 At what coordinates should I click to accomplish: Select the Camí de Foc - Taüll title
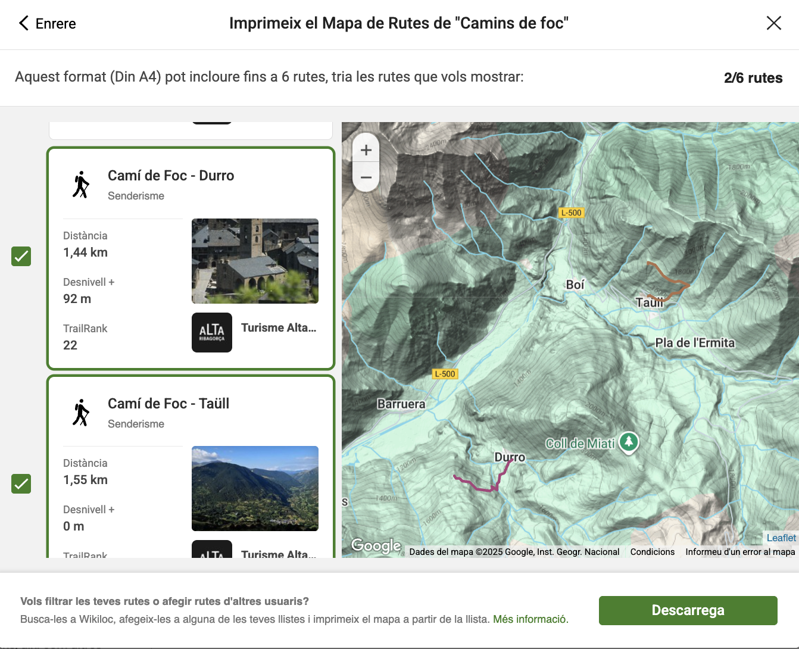tap(168, 404)
